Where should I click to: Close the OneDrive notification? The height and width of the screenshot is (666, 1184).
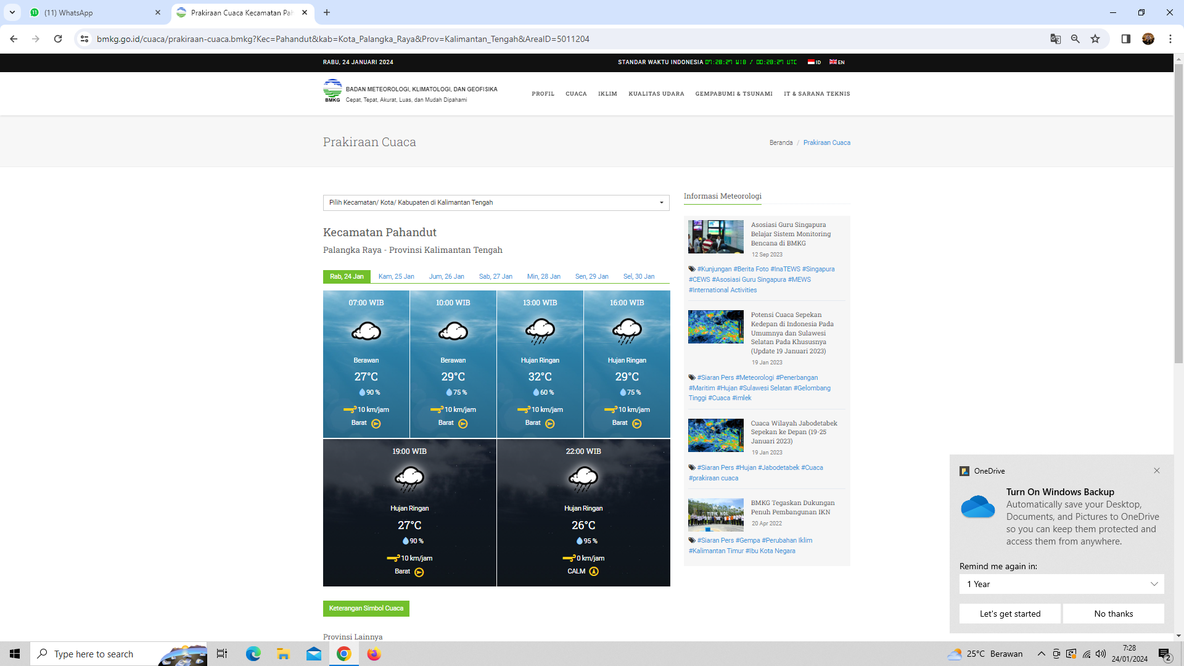pyautogui.click(x=1156, y=471)
